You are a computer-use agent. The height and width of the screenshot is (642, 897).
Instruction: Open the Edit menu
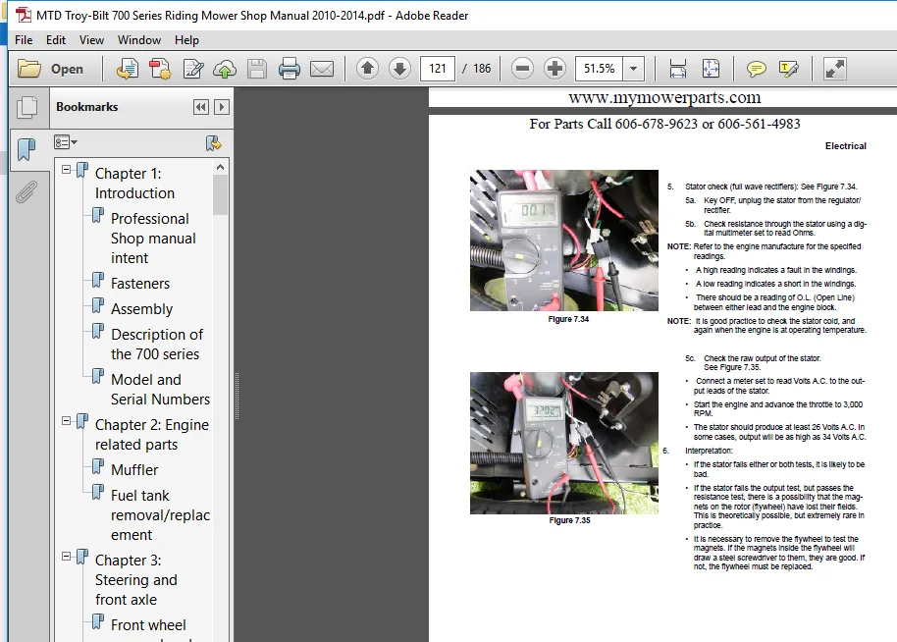tap(56, 40)
